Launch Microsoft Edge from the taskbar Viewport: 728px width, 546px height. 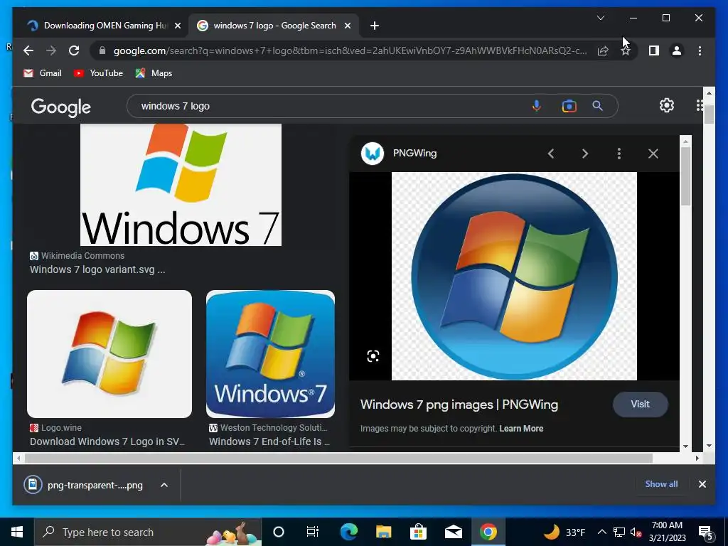(348, 532)
